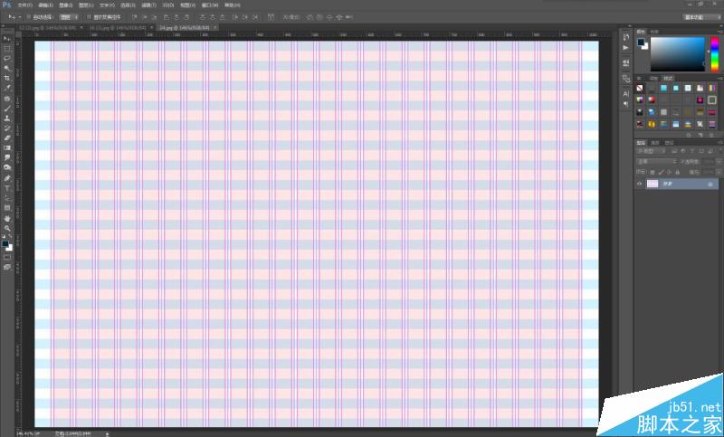Open the File menu
724x437 pixels.
[25, 5]
